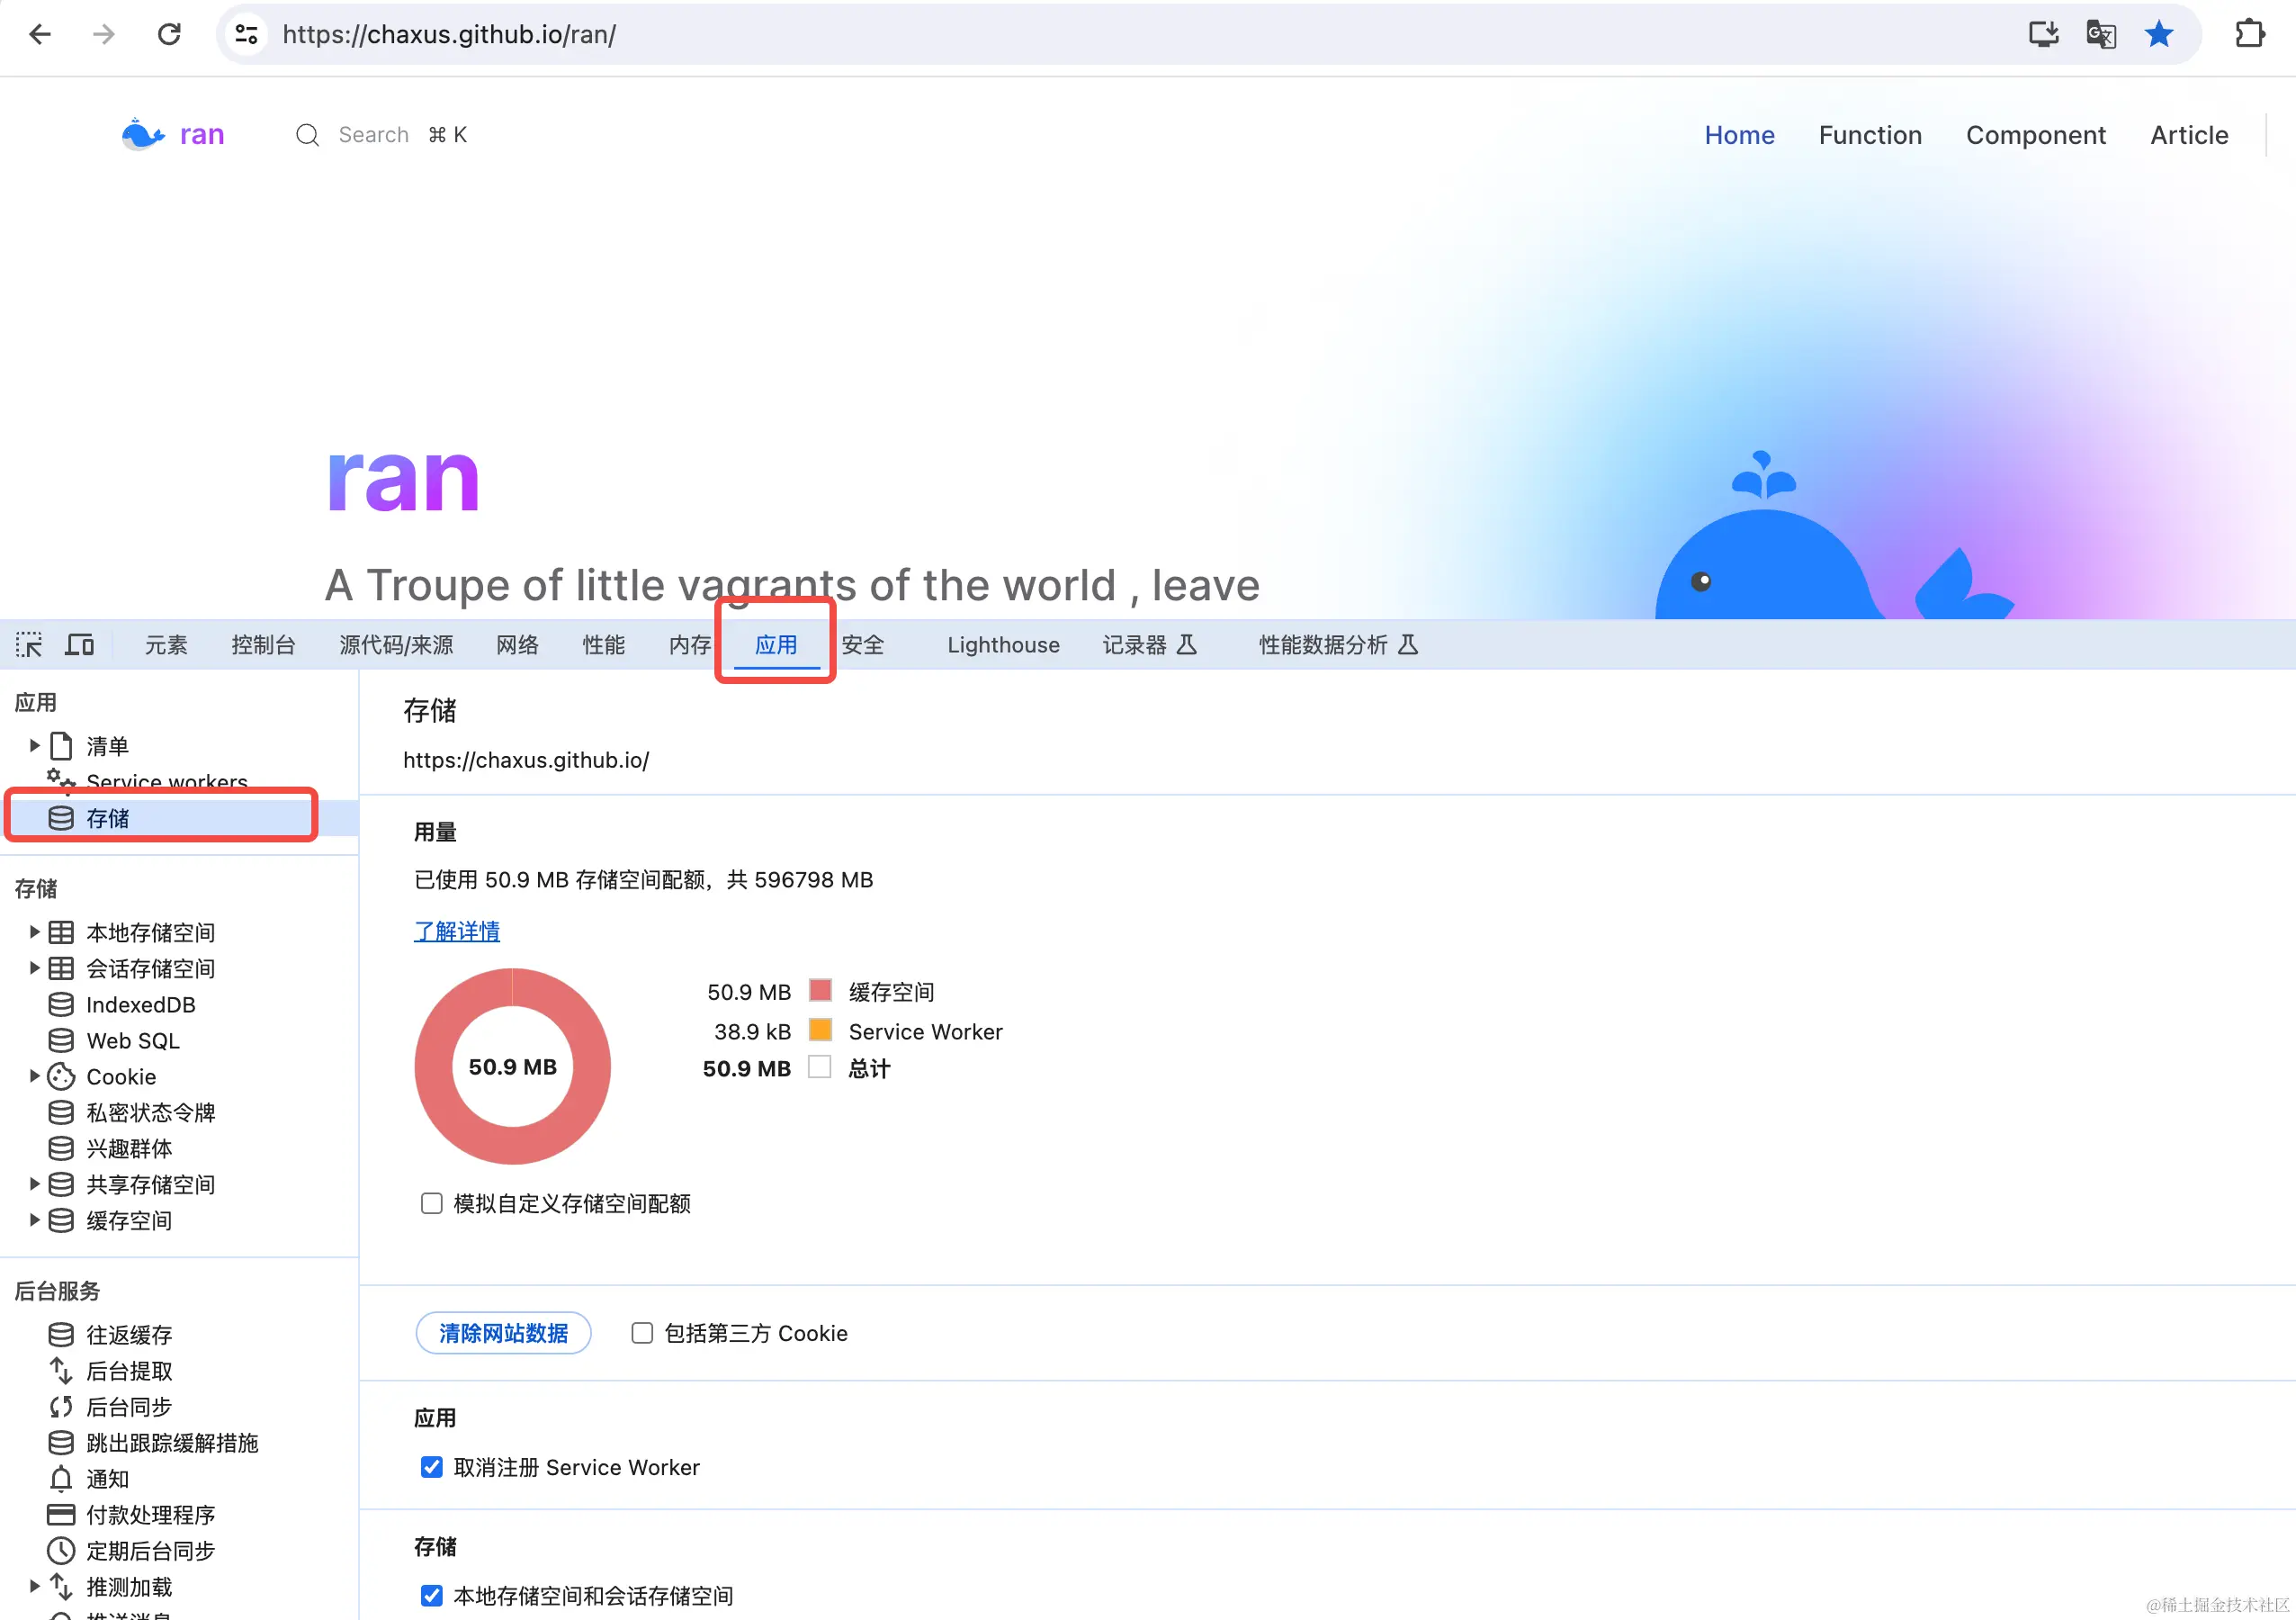Switch to the Lighthouse tab
Viewport: 2296px width, 1620px height.
(1003, 644)
